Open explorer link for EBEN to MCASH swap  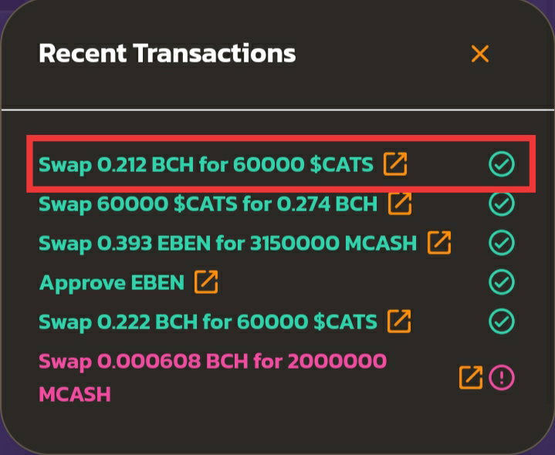439,242
